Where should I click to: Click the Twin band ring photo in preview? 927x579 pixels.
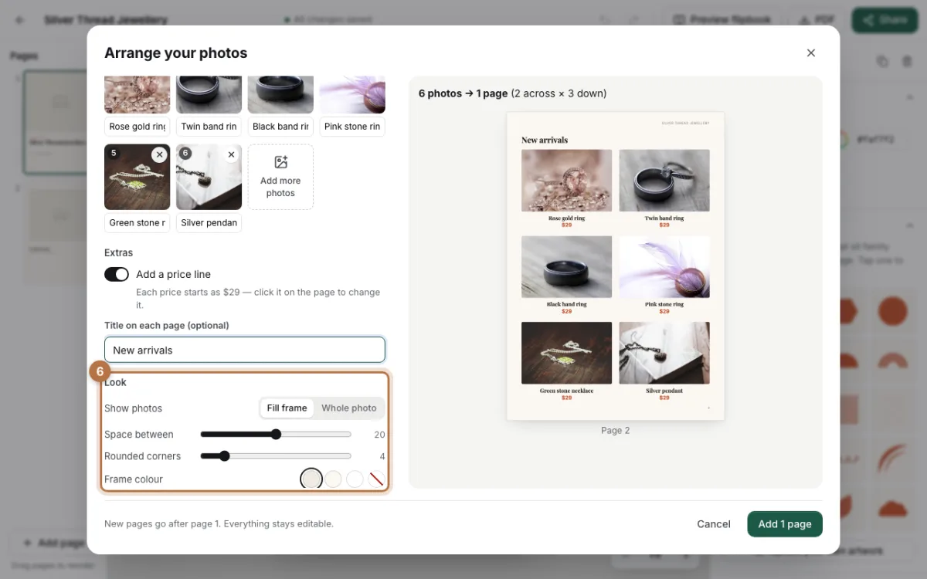click(664, 180)
